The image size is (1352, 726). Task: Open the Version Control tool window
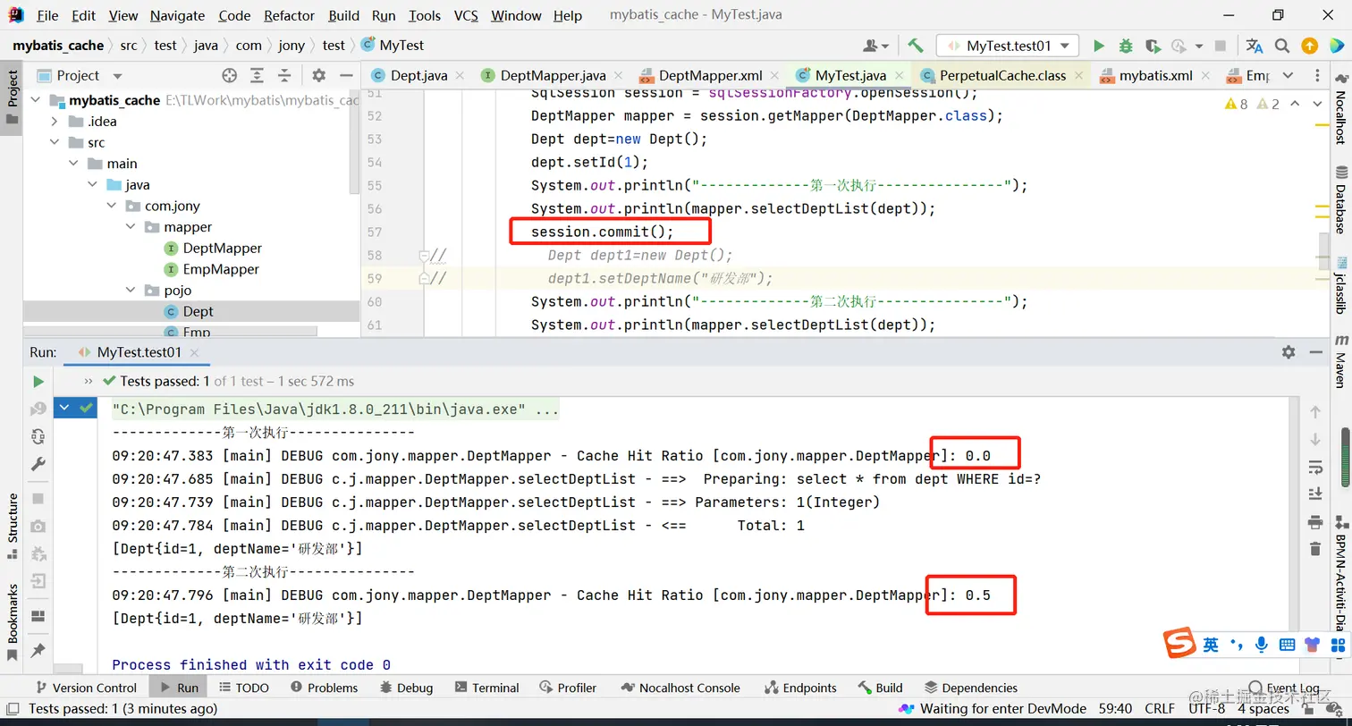click(86, 688)
